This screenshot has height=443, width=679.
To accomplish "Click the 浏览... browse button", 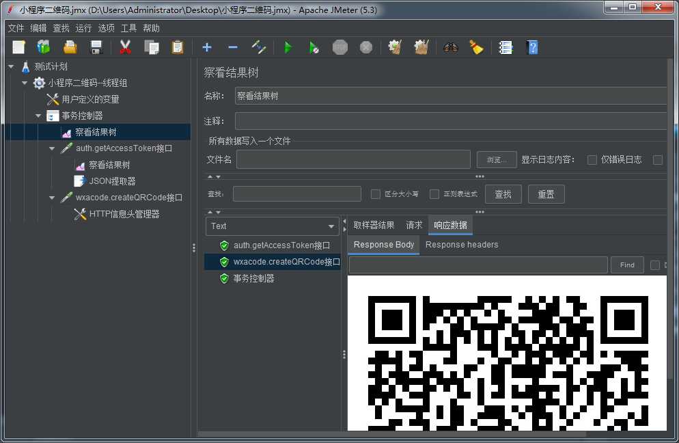I will point(497,159).
